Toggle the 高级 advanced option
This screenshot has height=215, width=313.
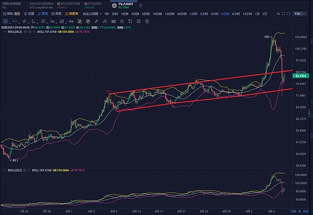pos(57,14)
